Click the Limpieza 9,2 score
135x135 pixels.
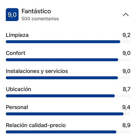click(x=126, y=35)
